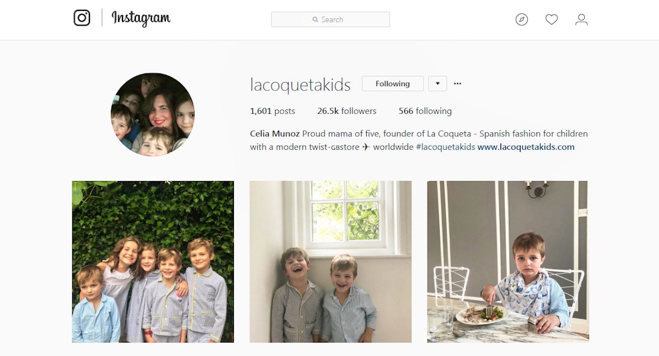
Task: Click into the Search input field
Action: click(330, 20)
